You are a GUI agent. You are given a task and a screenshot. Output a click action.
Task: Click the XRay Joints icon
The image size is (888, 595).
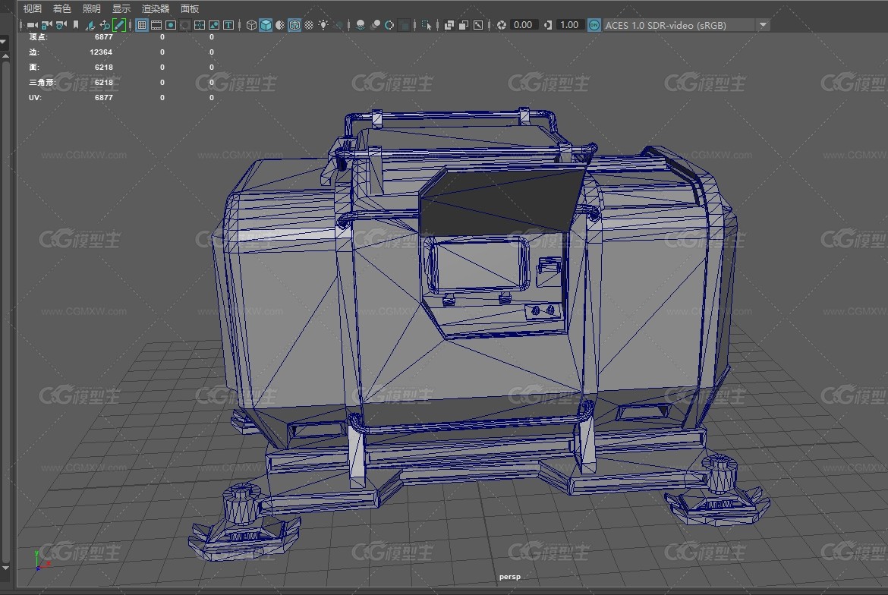point(478,25)
